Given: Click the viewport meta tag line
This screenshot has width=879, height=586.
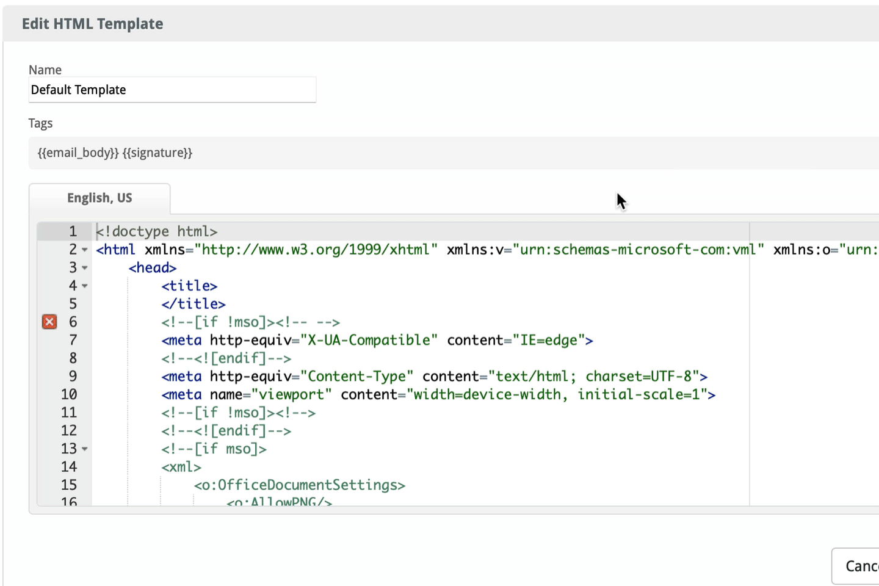Looking at the screenshot, I should click(x=438, y=394).
